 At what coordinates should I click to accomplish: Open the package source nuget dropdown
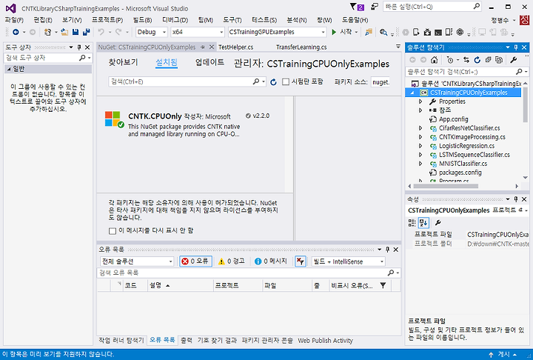381,82
